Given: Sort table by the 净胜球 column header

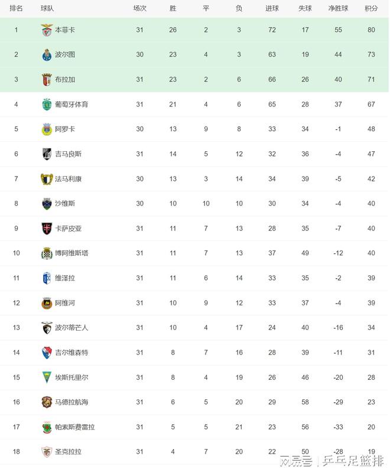Looking at the screenshot, I should coord(338,8).
